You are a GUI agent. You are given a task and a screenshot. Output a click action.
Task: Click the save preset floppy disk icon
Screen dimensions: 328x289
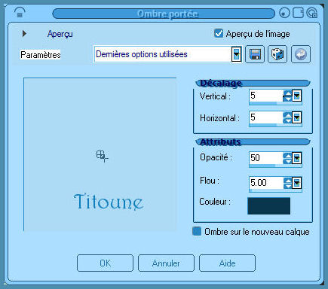pyautogui.click(x=255, y=54)
